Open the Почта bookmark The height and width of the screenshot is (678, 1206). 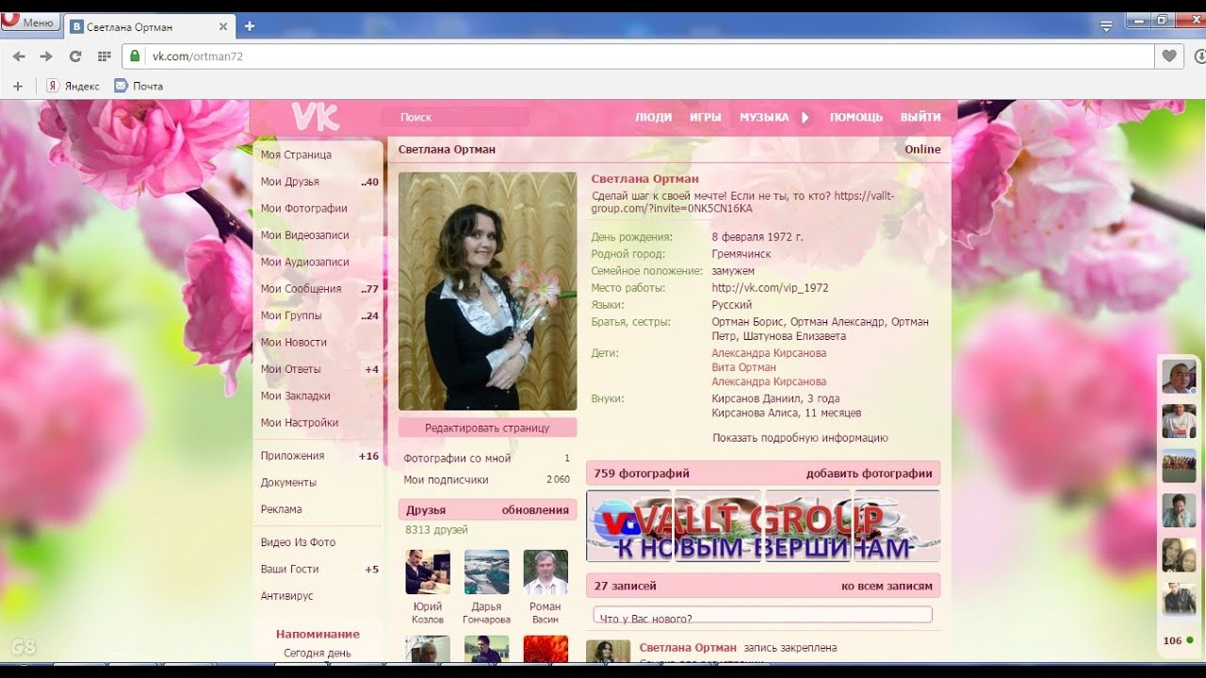[x=139, y=86]
